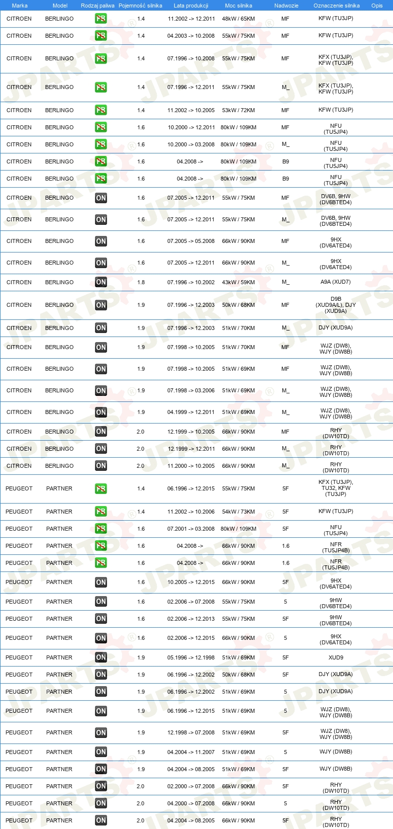
Task: Click the 07.2005 -> 05.2008 date cell
Action: (x=191, y=241)
